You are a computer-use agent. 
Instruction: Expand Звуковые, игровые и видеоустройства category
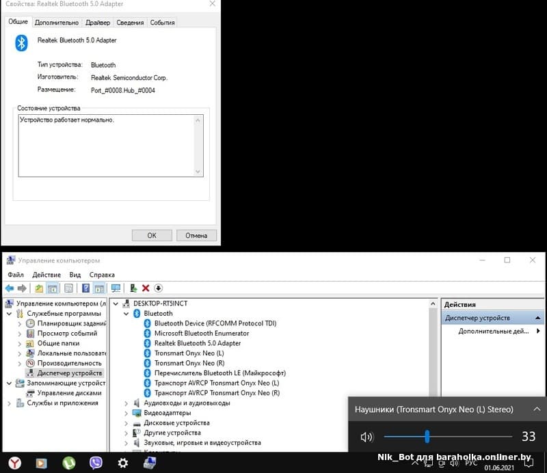point(126,443)
